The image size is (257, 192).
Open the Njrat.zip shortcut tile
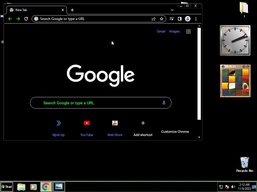58,128
